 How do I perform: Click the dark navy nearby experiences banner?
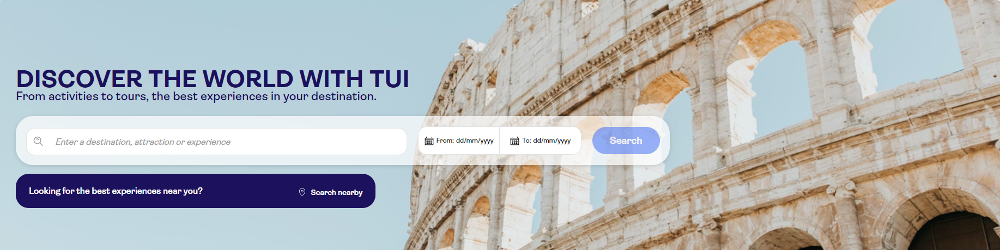196,191
